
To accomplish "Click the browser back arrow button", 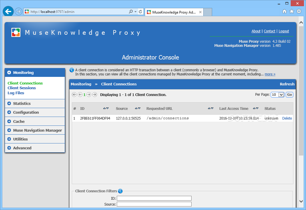I will click(8, 11).
